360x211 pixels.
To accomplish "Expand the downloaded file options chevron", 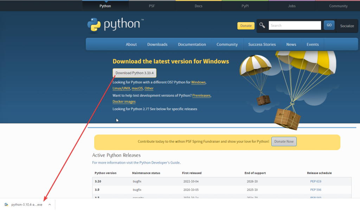I will (50, 205).
